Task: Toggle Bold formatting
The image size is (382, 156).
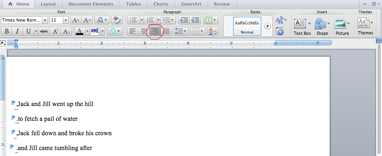Action: click(7, 31)
